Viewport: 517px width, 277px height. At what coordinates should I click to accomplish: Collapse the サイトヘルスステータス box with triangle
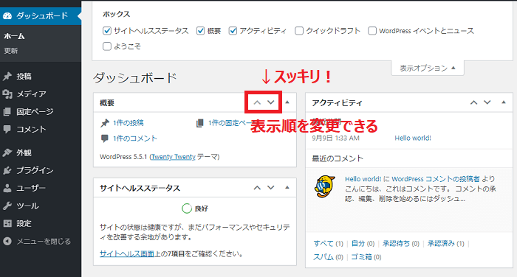pyautogui.click(x=287, y=188)
